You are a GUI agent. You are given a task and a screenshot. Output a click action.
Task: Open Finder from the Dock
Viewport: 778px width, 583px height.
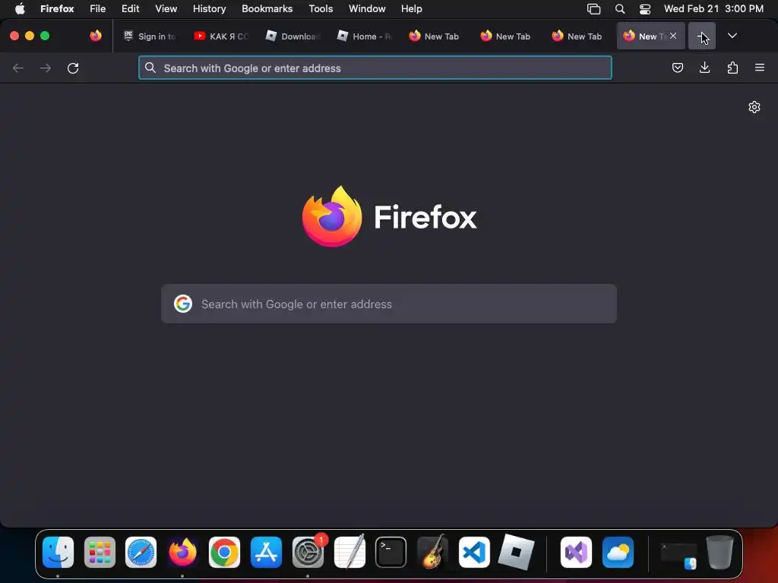tap(58, 553)
